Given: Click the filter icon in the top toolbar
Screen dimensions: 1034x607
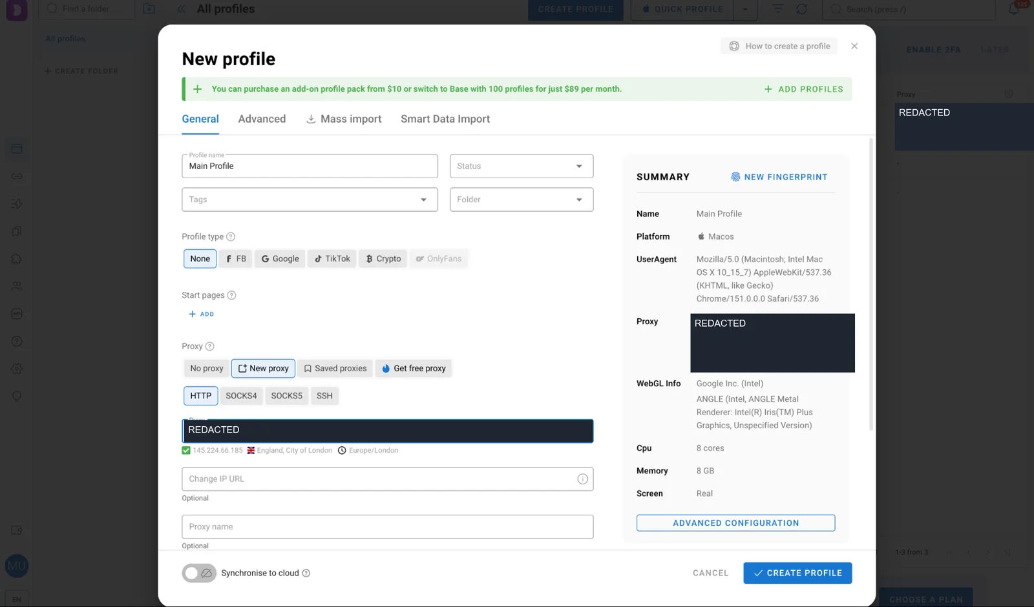Looking at the screenshot, I should point(777,9).
